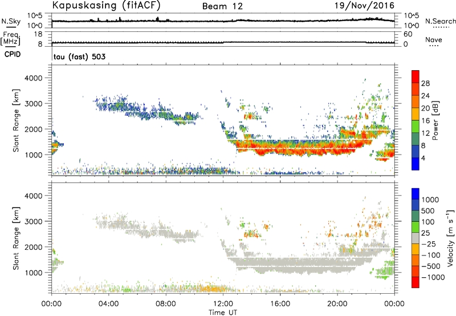This screenshot has height=316, width=456.
Task: Select the gray segment of the Velocity color bar
Action: coord(416,238)
